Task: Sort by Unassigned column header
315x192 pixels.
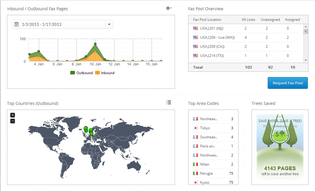Action: click(x=270, y=20)
